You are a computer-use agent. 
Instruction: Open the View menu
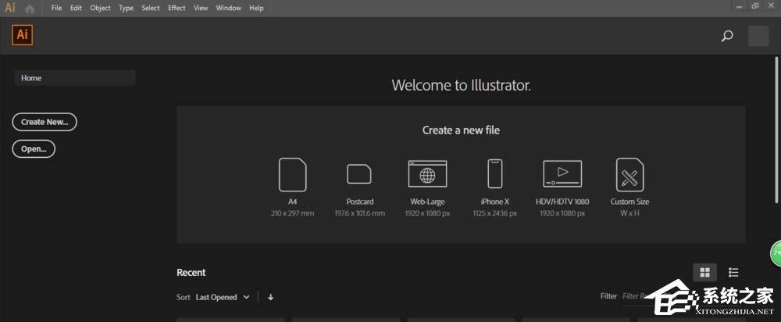click(x=201, y=8)
